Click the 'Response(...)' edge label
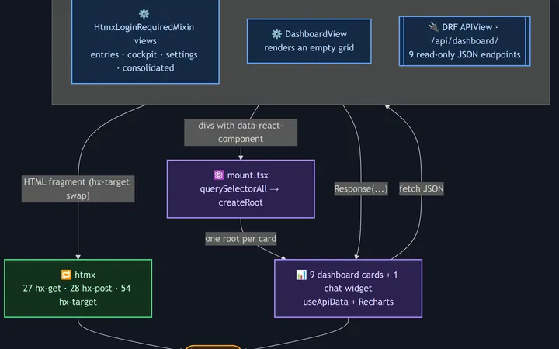The image size is (559, 349). (x=361, y=188)
